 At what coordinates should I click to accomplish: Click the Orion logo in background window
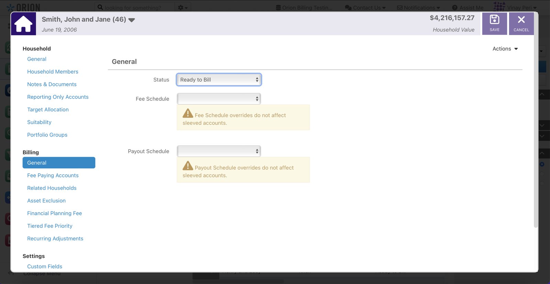click(23, 7)
